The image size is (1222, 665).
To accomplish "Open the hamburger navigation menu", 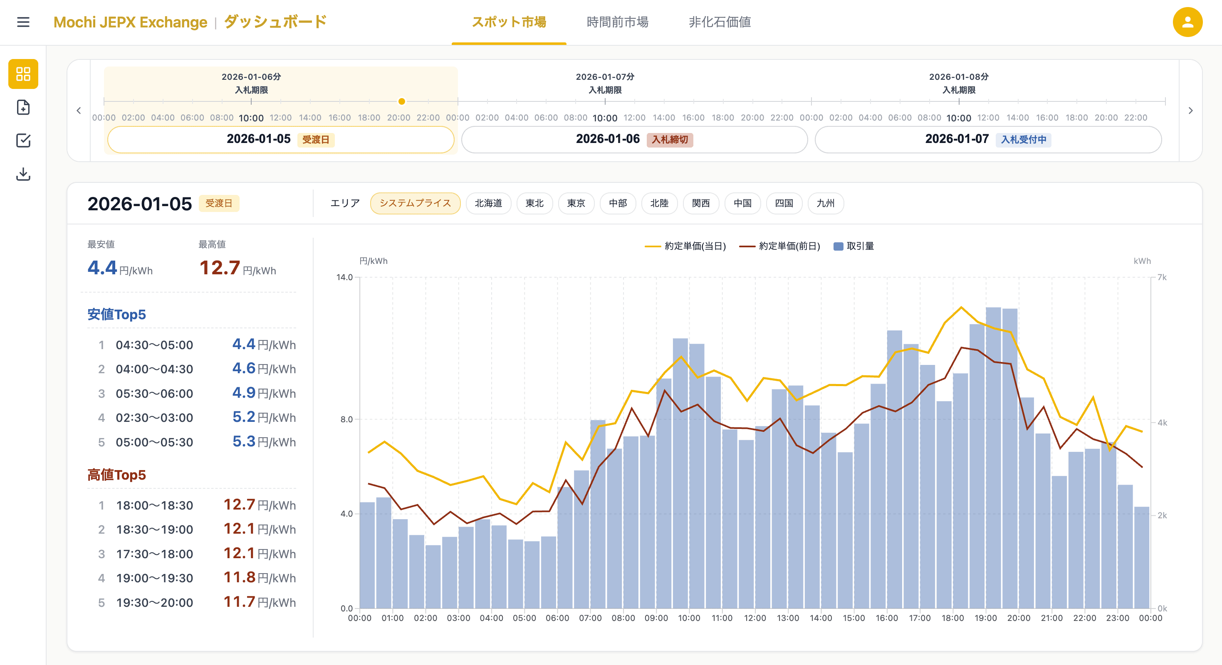I will point(23,22).
